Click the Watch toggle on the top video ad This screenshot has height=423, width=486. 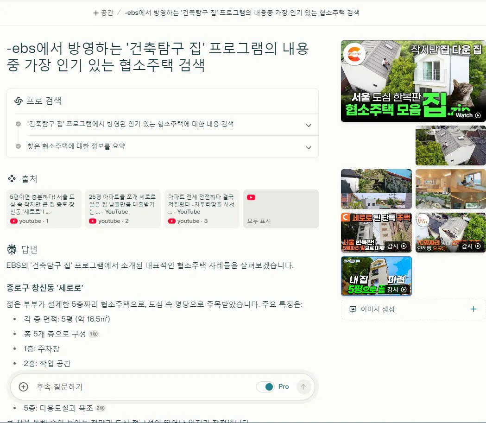[x=468, y=115]
